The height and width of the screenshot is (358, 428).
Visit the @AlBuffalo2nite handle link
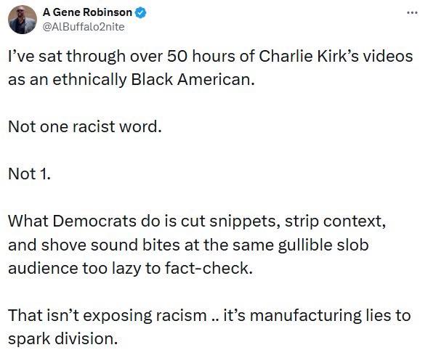click(x=84, y=27)
